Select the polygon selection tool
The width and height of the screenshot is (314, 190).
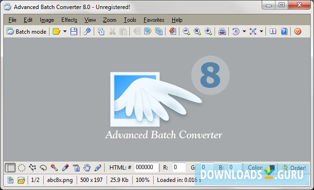tap(32, 168)
